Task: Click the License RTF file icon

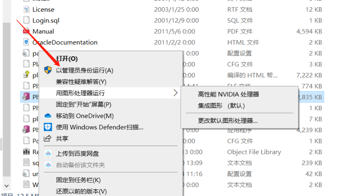Action: point(26,9)
